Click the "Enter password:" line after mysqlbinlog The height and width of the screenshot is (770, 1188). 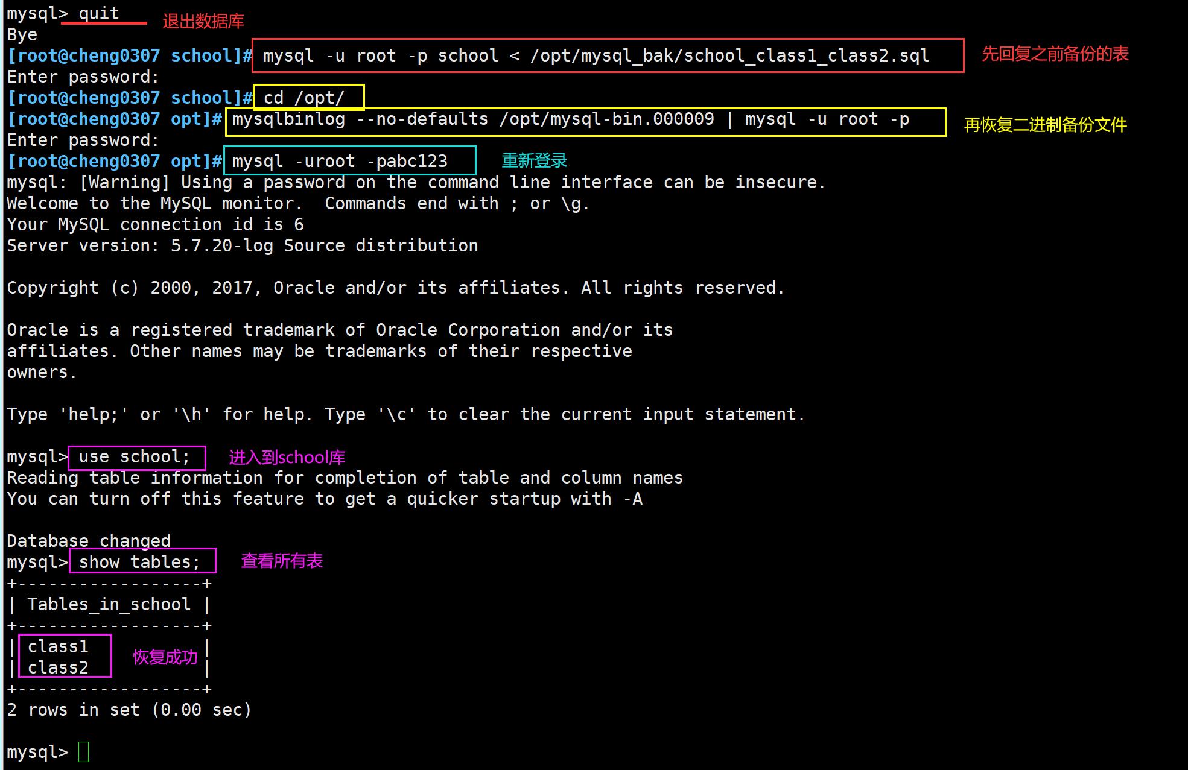pos(83,140)
